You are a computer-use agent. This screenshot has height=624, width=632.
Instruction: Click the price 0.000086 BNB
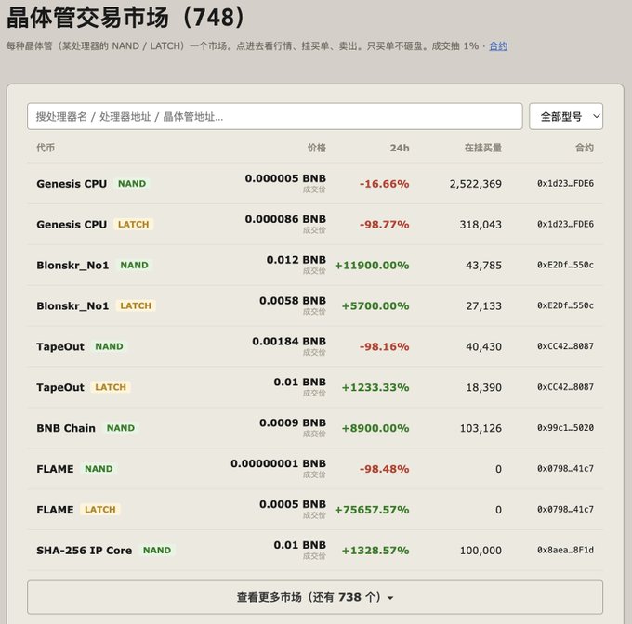click(285, 219)
